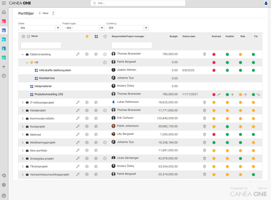
Task: Collapse the Fjäderutveckling portfolio
Action: click(x=23, y=55)
